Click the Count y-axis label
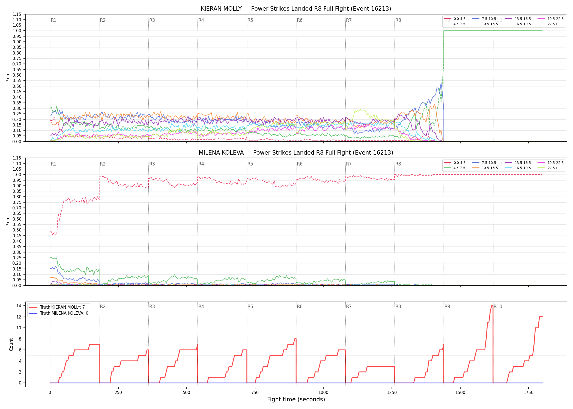 pyautogui.click(x=11, y=344)
